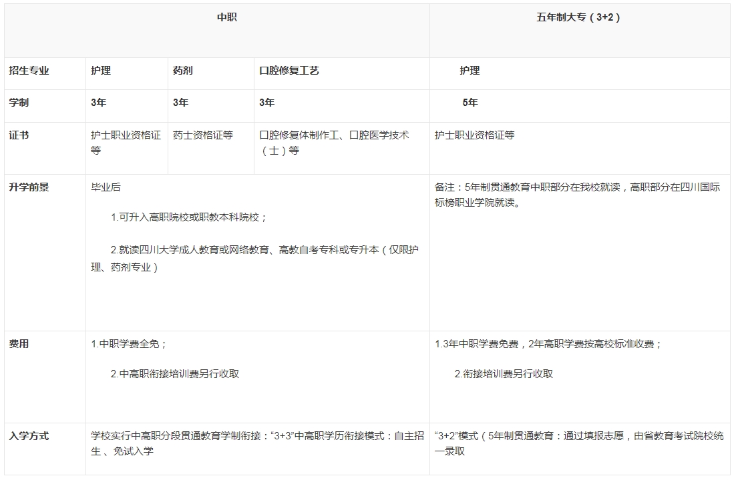The image size is (738, 480).
Task: Select the 可升入高职院校或职教本科院校 line
Action: coord(189,217)
